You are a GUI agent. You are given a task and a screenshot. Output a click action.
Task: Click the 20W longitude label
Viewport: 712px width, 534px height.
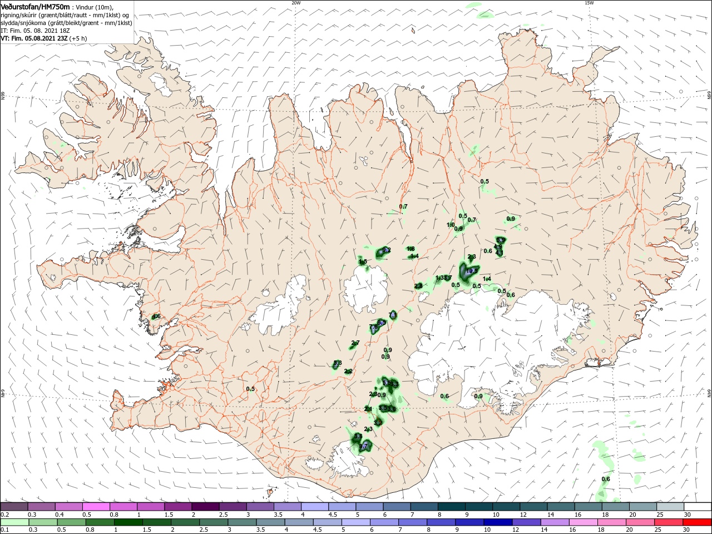point(296,3)
